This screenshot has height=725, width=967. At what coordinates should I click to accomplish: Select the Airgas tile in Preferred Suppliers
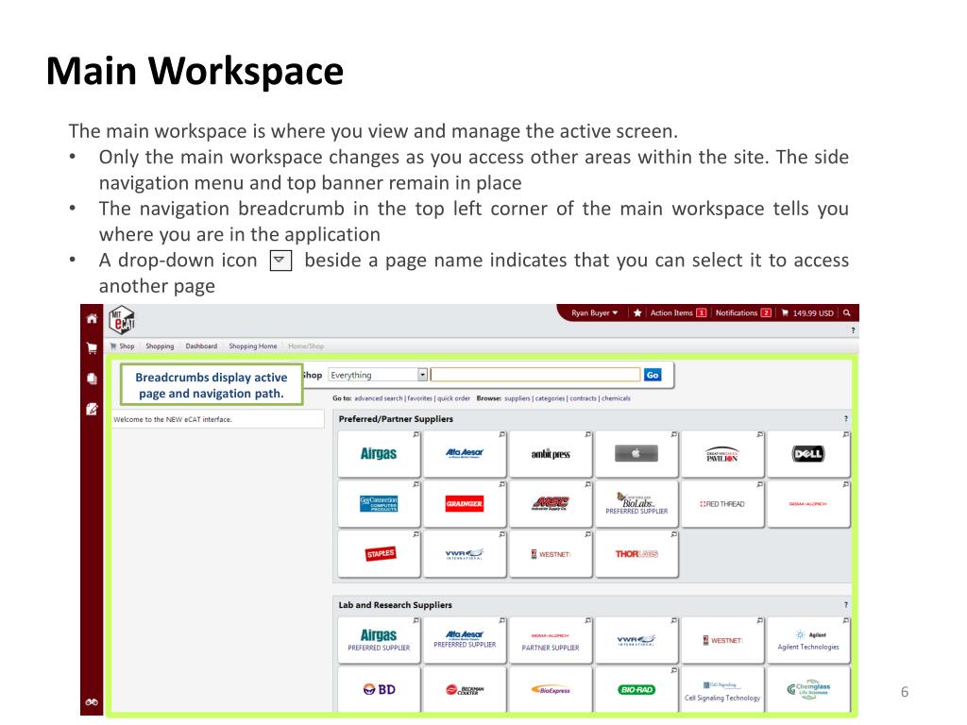click(x=380, y=454)
